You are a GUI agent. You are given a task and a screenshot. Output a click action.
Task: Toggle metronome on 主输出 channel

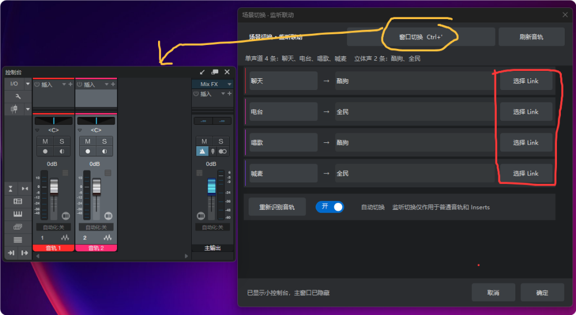click(x=202, y=151)
